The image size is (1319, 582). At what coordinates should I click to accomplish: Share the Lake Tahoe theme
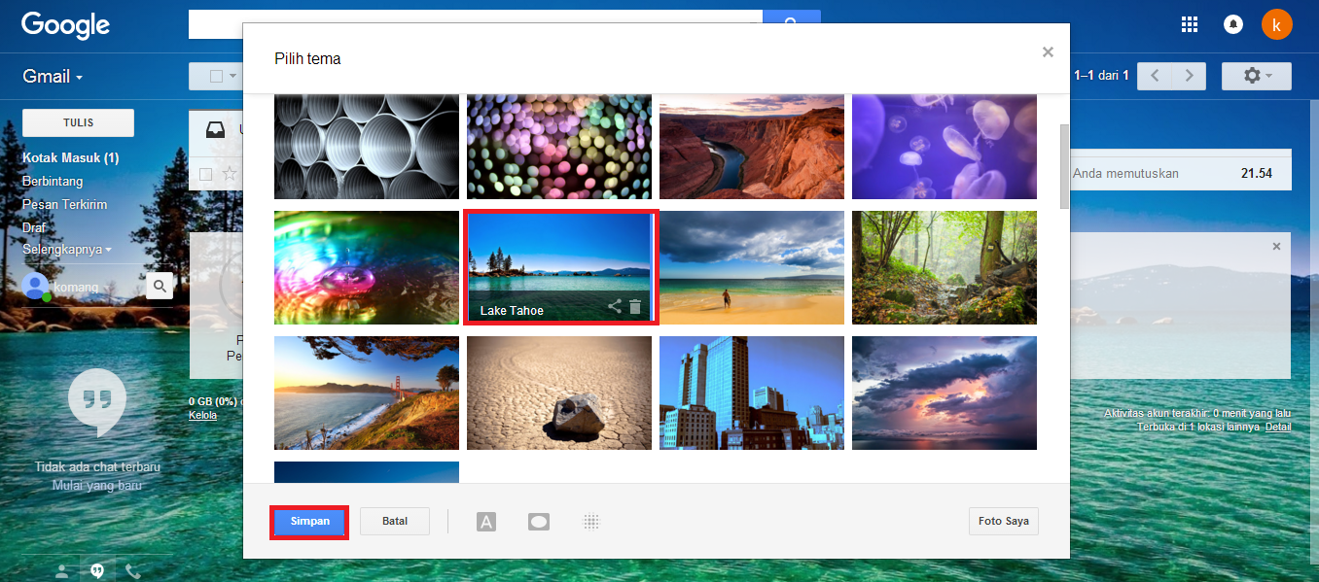click(614, 306)
